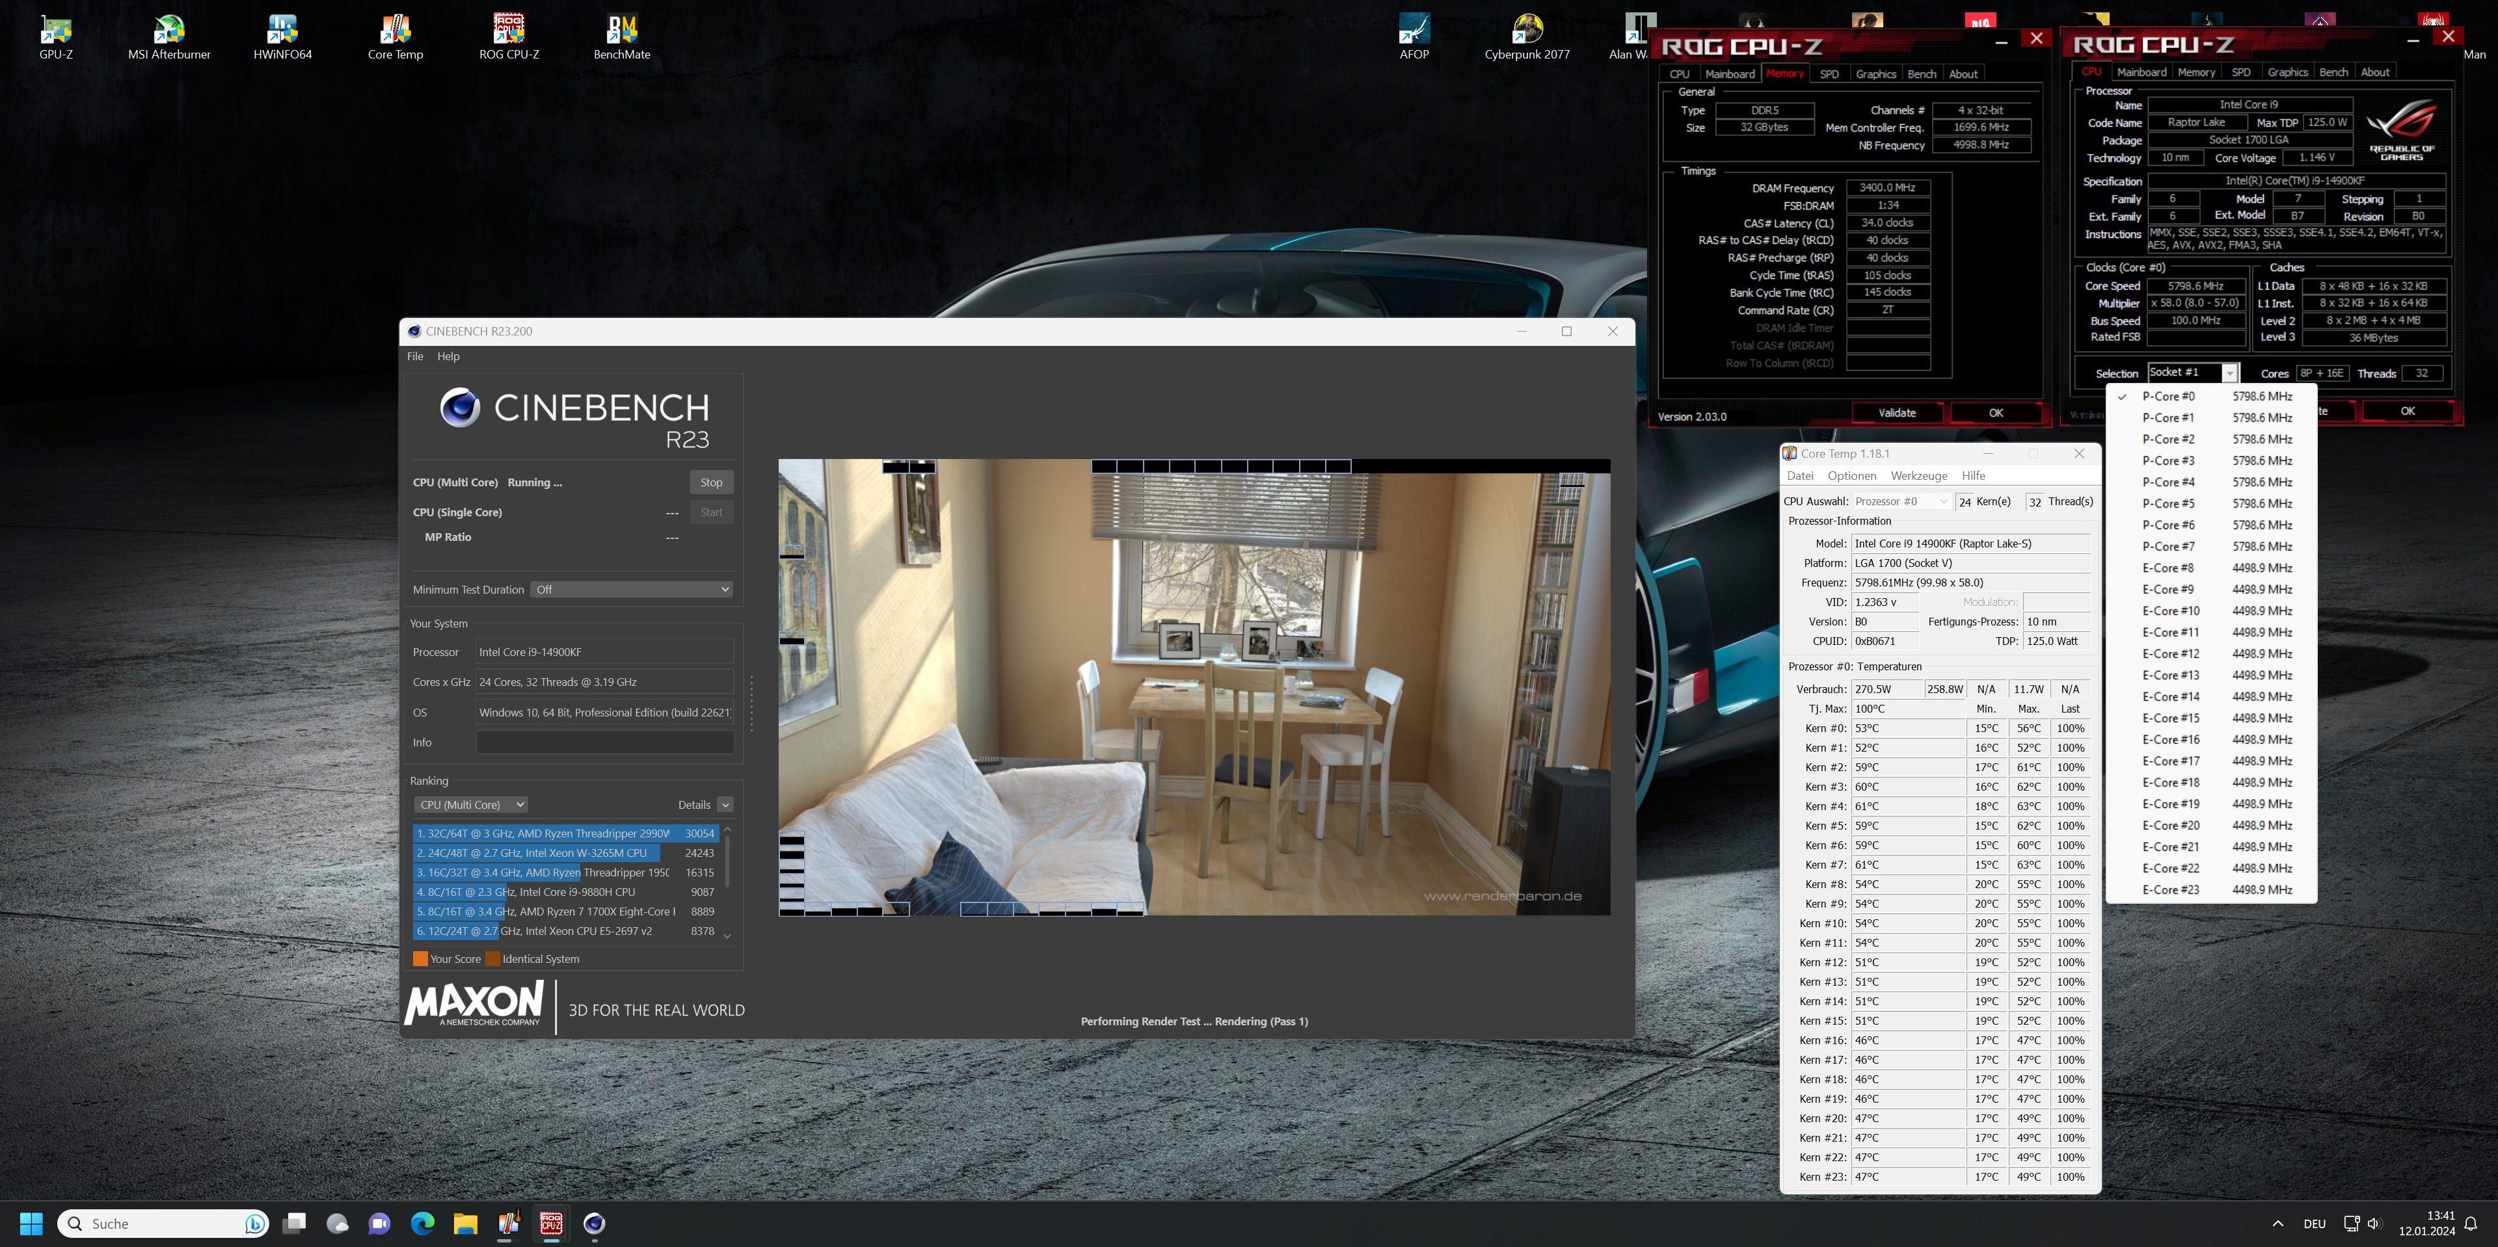Open File Explorer from the taskbar
2498x1247 pixels.
[x=466, y=1223]
